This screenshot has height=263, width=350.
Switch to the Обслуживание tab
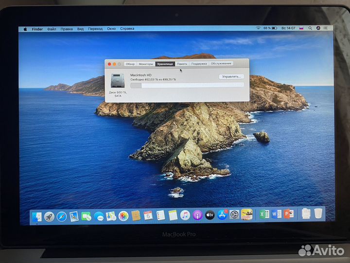pyautogui.click(x=221, y=63)
